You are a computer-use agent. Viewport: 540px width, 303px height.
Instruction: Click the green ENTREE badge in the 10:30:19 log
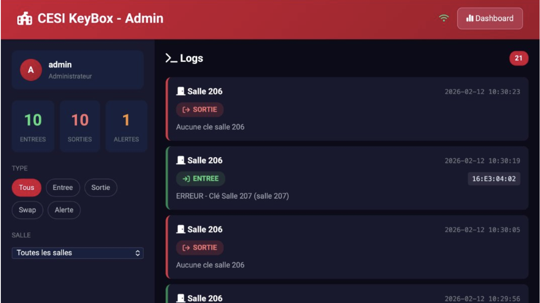[x=201, y=179]
